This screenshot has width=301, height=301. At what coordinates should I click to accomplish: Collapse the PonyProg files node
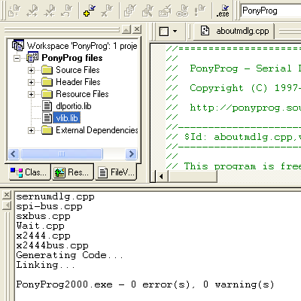17,58
